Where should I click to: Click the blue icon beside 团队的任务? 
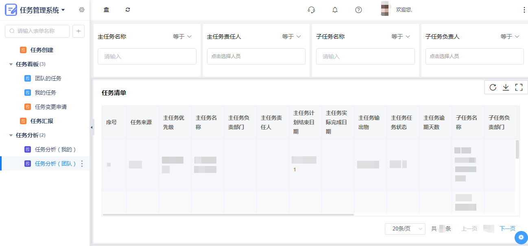point(28,78)
